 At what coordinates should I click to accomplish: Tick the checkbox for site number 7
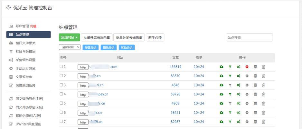[61, 121]
